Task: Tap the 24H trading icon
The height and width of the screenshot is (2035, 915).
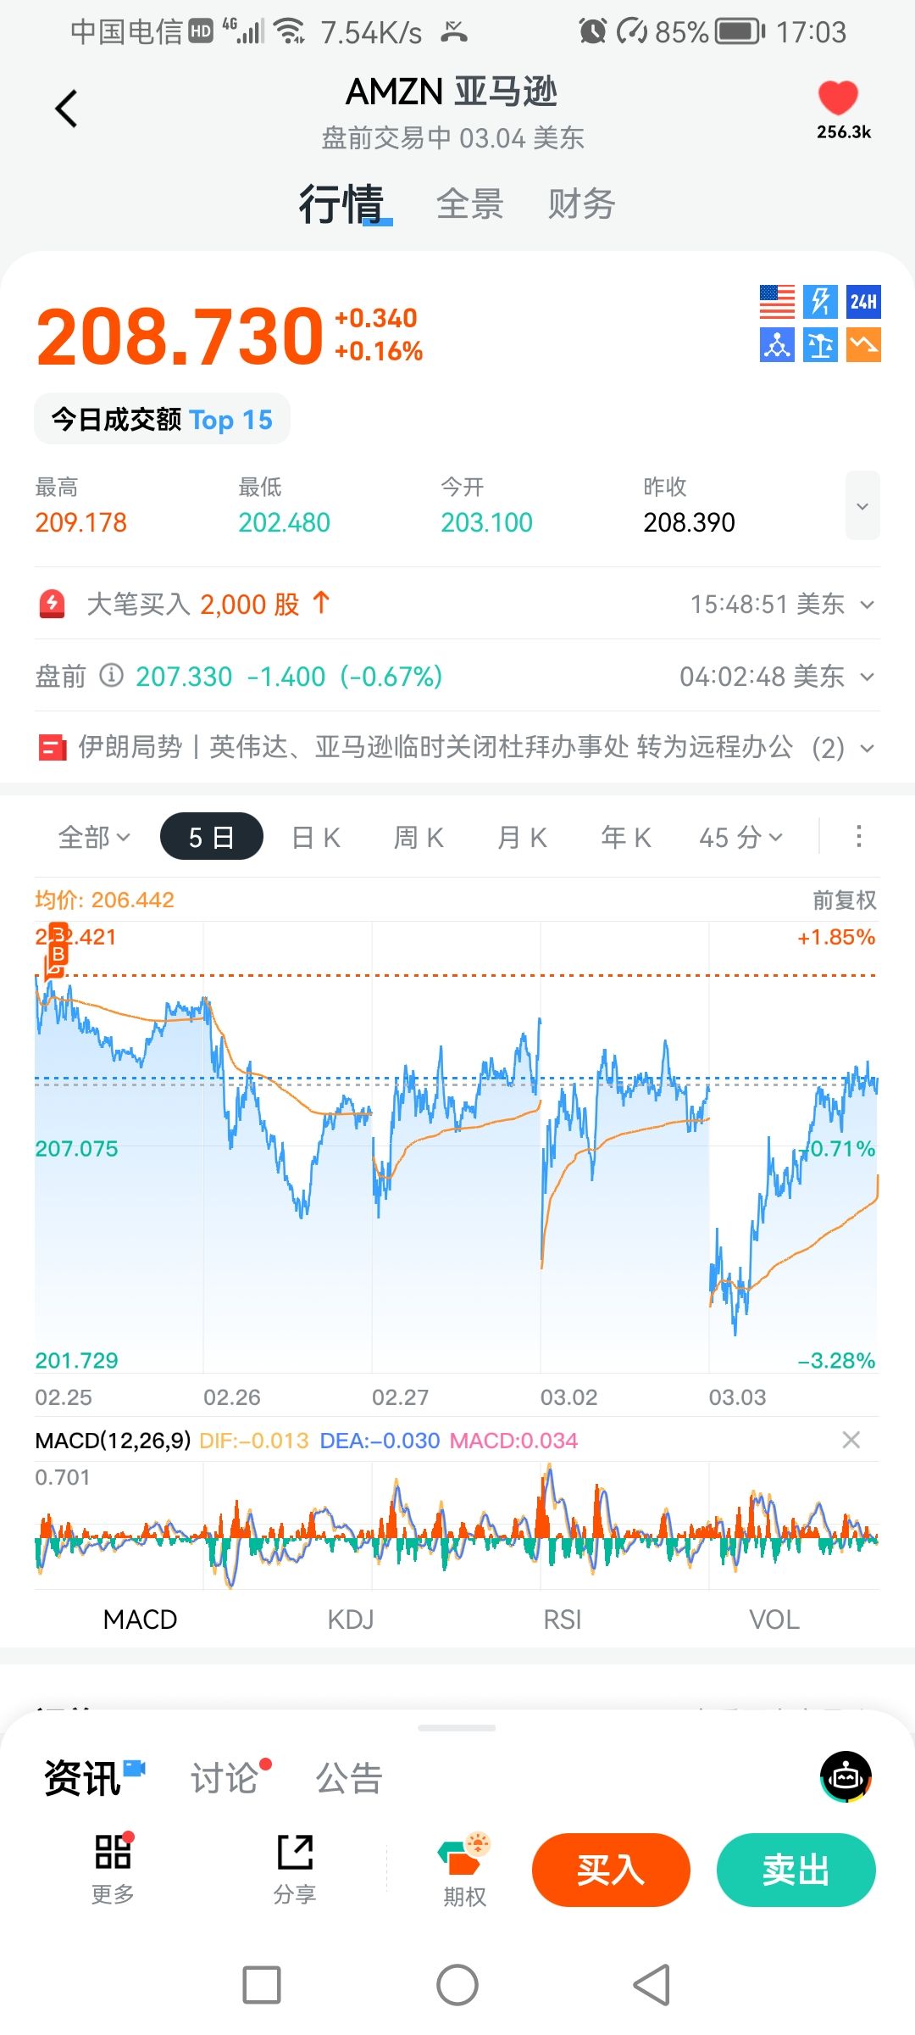Action: 863,302
